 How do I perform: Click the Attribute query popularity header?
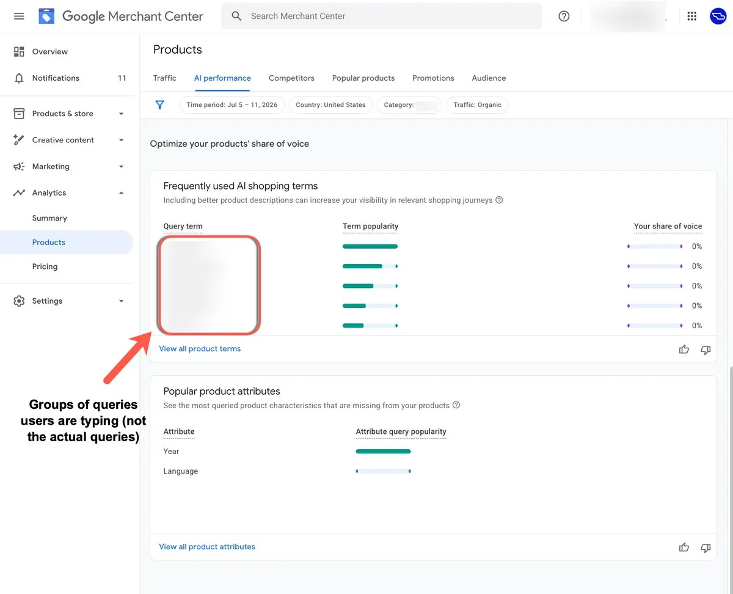tap(401, 431)
